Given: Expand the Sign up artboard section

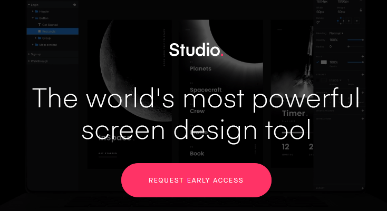Looking at the screenshot, I should click(29, 54).
